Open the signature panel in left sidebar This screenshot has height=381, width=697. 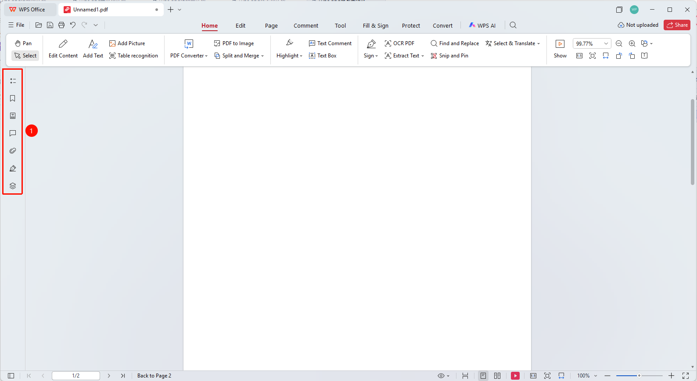[x=13, y=168]
